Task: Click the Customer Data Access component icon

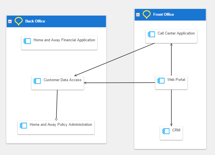Action: click(37, 81)
